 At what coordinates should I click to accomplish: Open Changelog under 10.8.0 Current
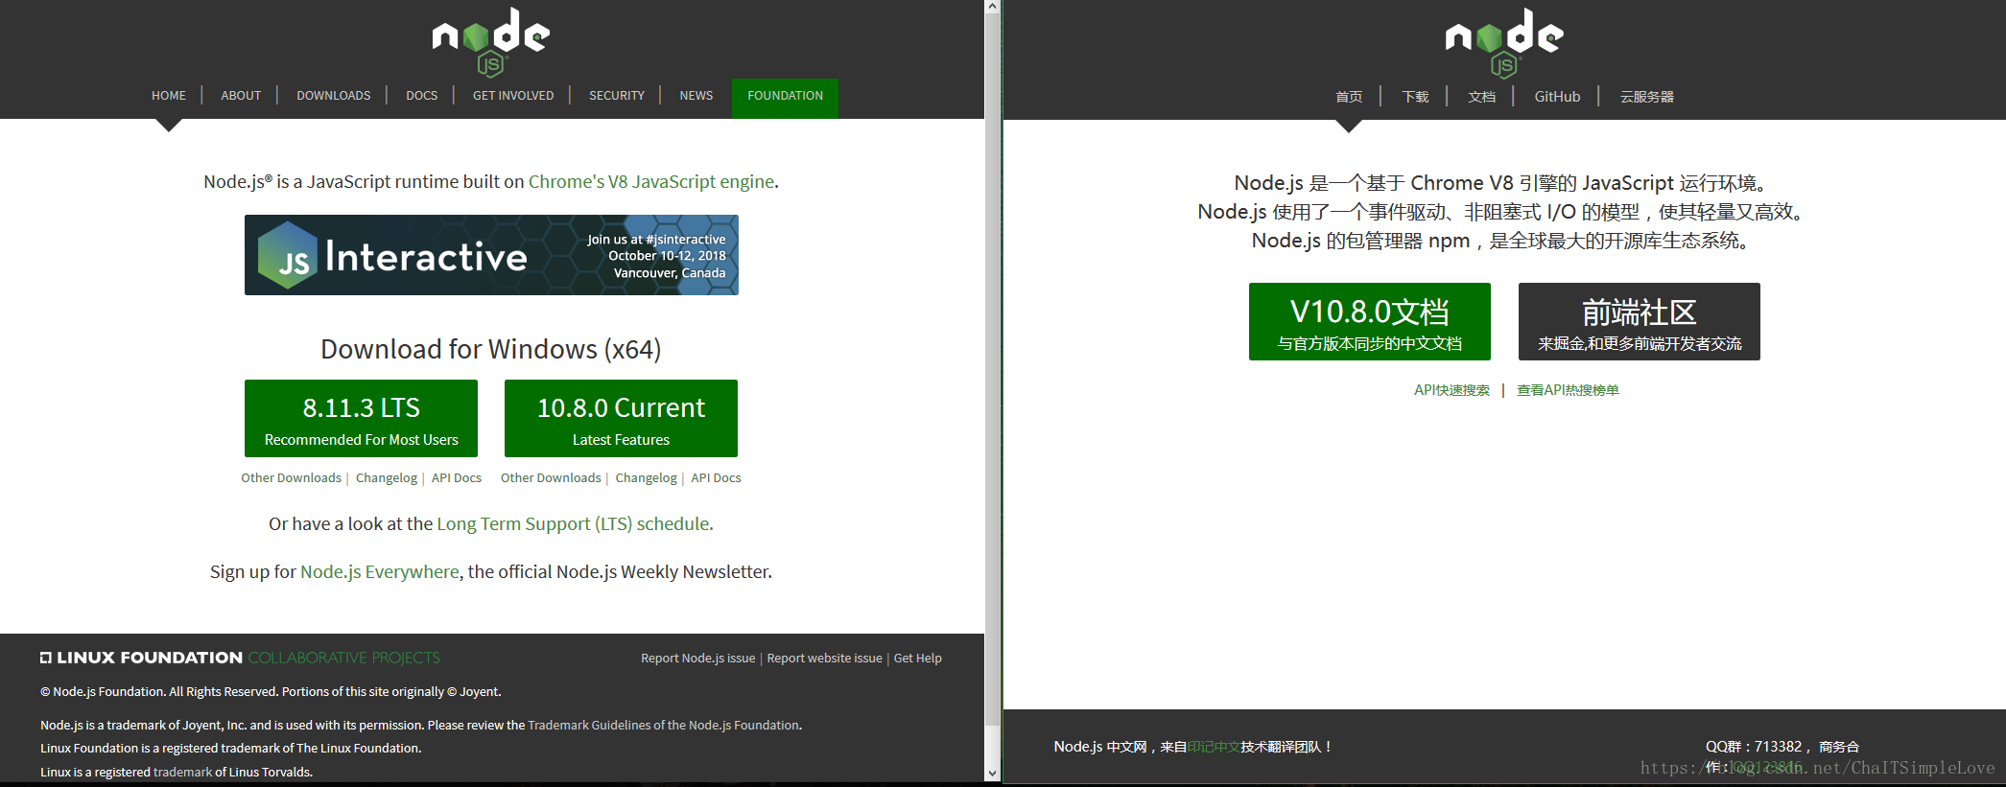(646, 477)
